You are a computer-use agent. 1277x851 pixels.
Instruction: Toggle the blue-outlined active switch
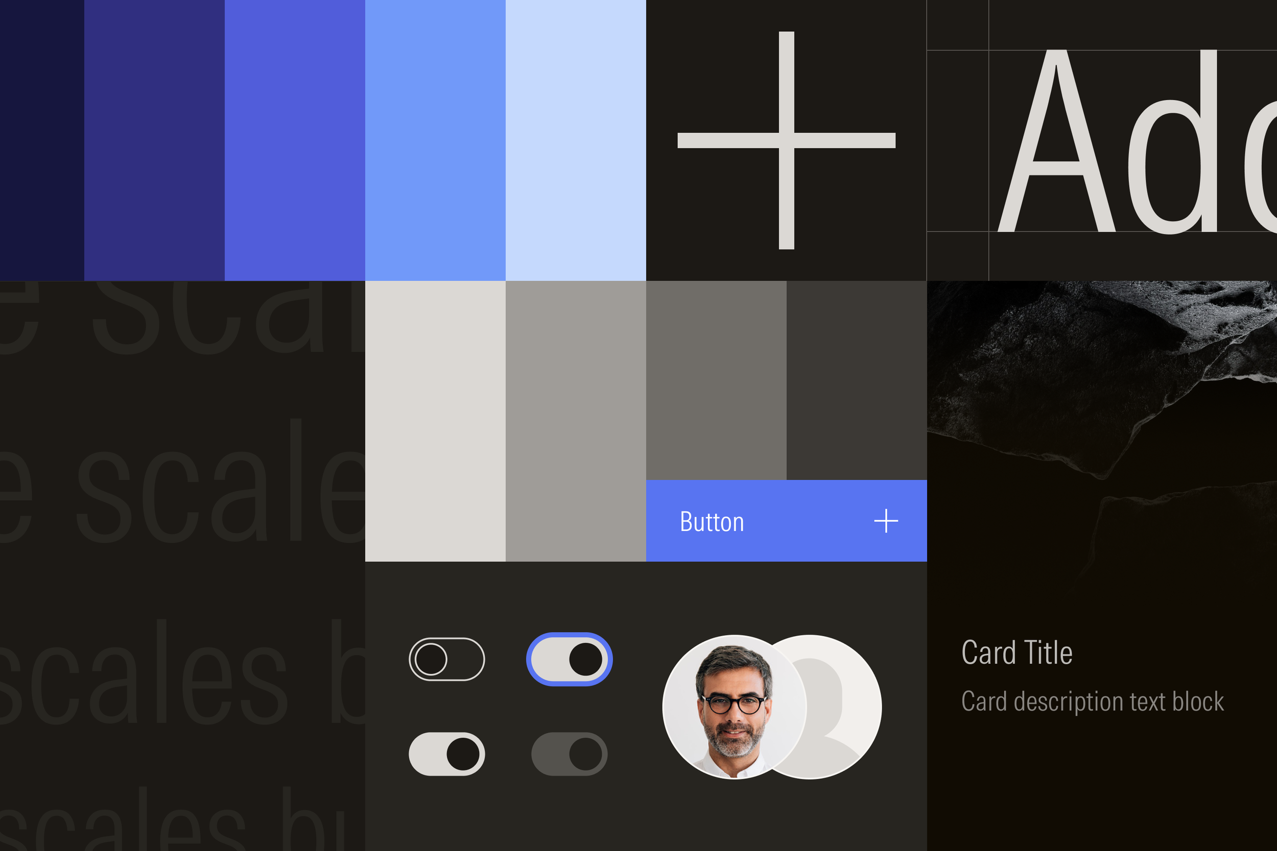570,658
